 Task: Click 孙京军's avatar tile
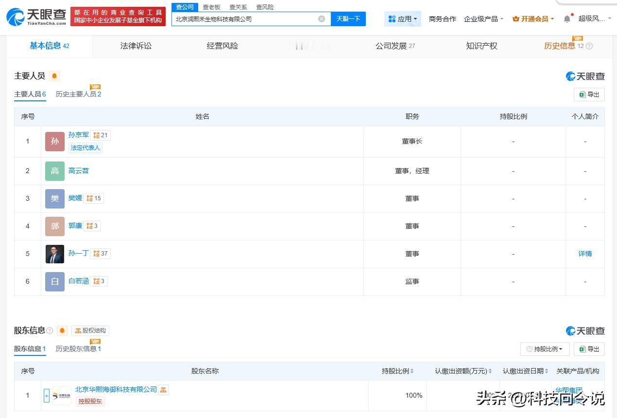click(55, 142)
